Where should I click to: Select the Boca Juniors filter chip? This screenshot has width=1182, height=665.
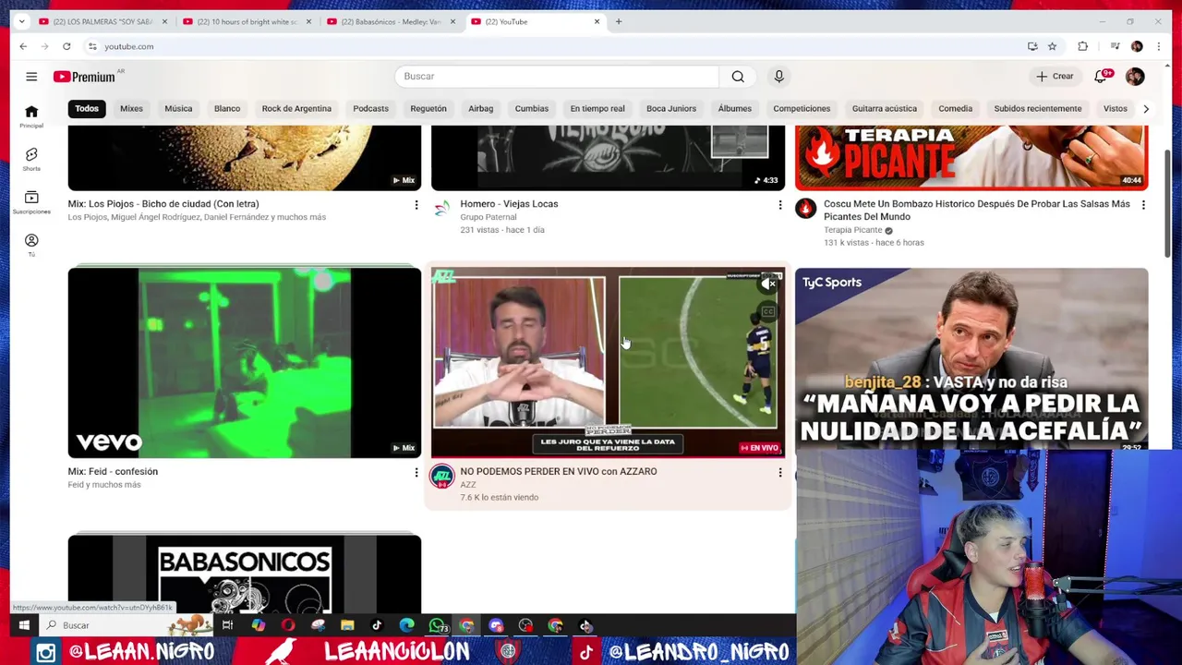671,109
